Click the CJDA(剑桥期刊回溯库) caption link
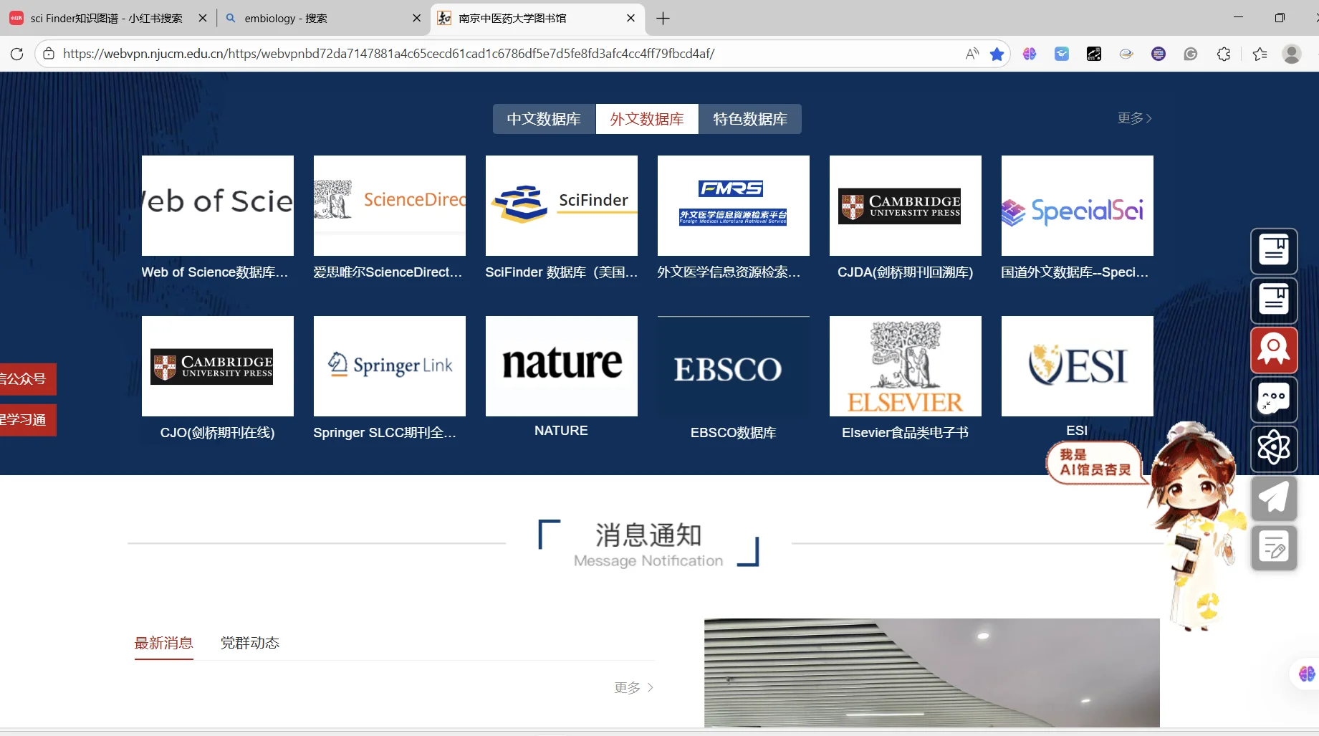 point(906,272)
